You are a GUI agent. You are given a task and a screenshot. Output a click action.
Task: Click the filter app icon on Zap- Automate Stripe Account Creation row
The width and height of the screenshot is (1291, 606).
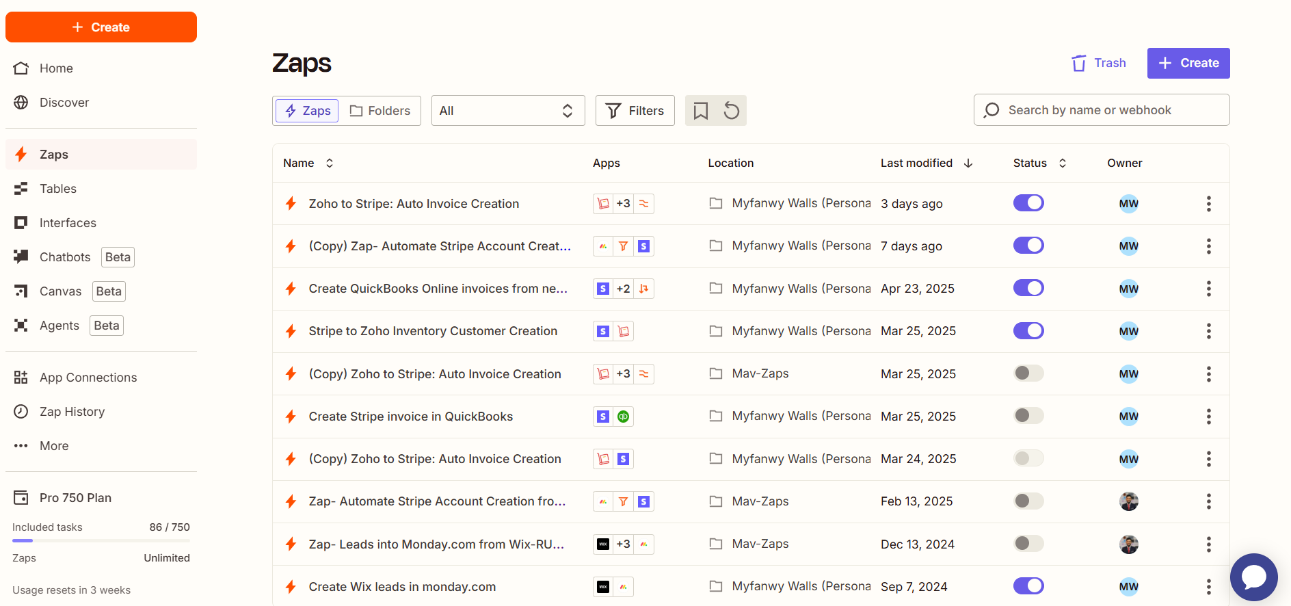[623, 501]
